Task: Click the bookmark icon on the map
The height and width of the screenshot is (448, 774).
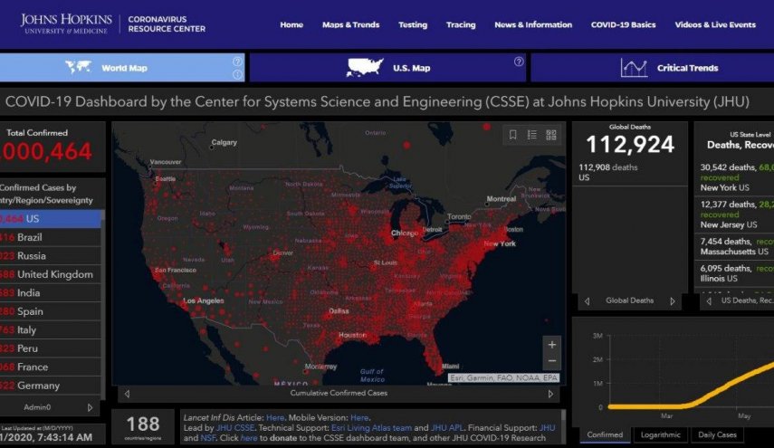Action: coord(513,135)
